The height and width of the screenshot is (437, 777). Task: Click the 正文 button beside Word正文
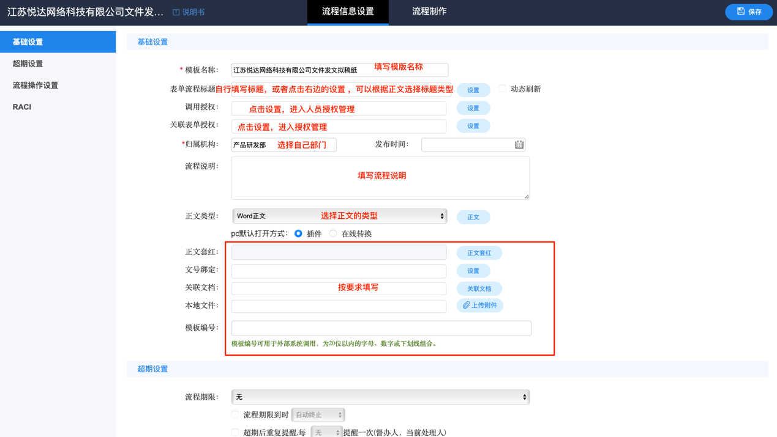click(x=473, y=216)
